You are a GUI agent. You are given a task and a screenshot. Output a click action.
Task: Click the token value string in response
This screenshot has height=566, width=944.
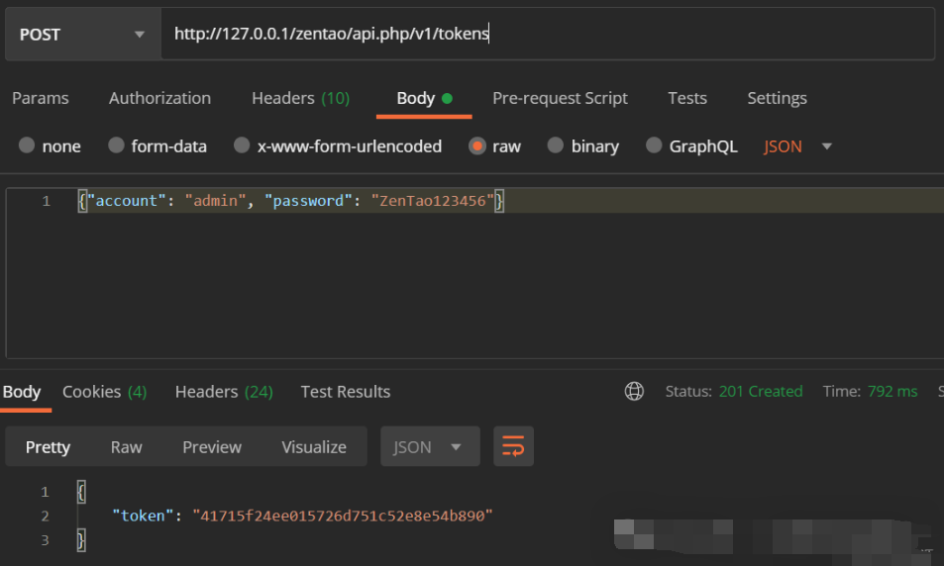pyautogui.click(x=343, y=516)
